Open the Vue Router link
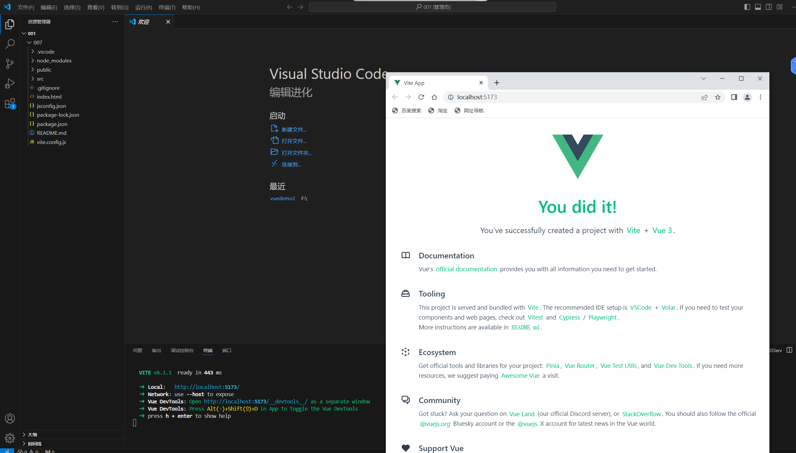The width and height of the screenshot is (796, 453). (579, 366)
